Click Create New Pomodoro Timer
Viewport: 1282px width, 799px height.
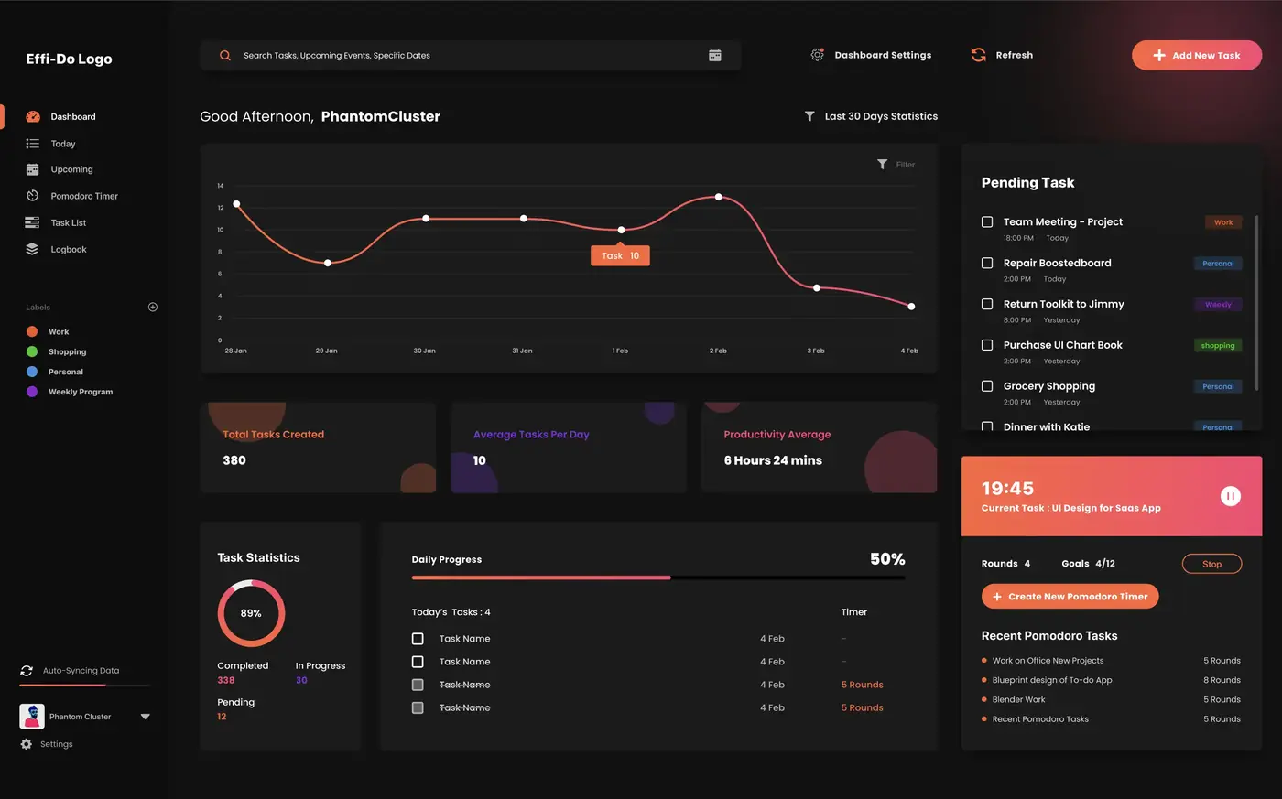[x=1070, y=597]
